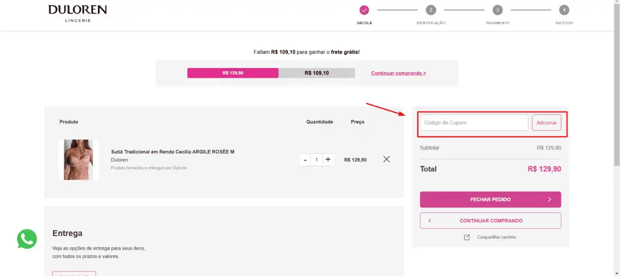Decrease quantity with the minus button
Image resolution: width=620 pixels, height=276 pixels.
tap(305, 160)
